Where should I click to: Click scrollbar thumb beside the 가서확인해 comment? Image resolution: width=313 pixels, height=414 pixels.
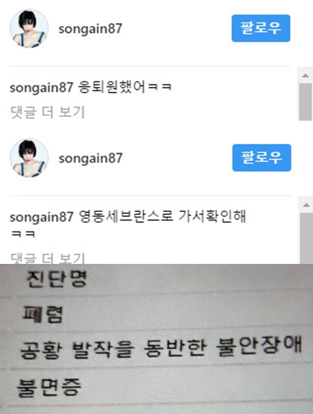coord(306,238)
